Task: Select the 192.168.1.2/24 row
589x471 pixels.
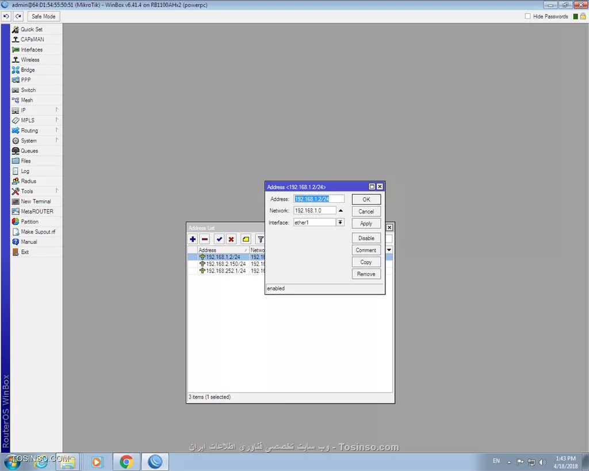Action: point(227,257)
